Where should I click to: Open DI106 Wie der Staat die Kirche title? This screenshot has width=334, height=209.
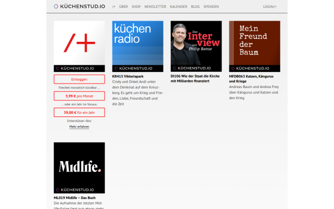195,79
